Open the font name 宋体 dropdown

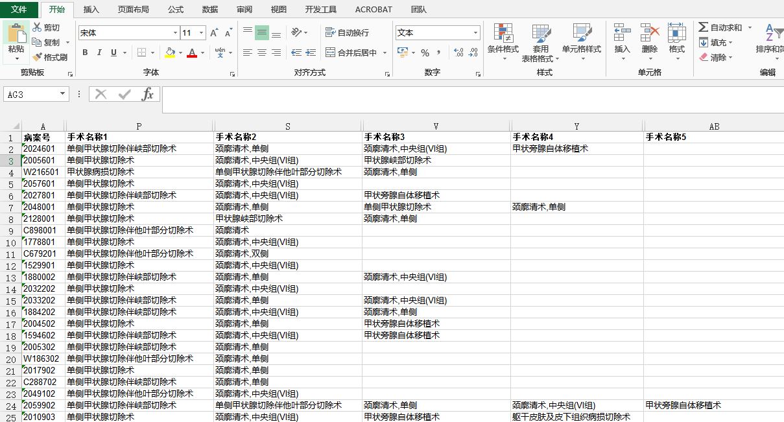[x=176, y=32]
